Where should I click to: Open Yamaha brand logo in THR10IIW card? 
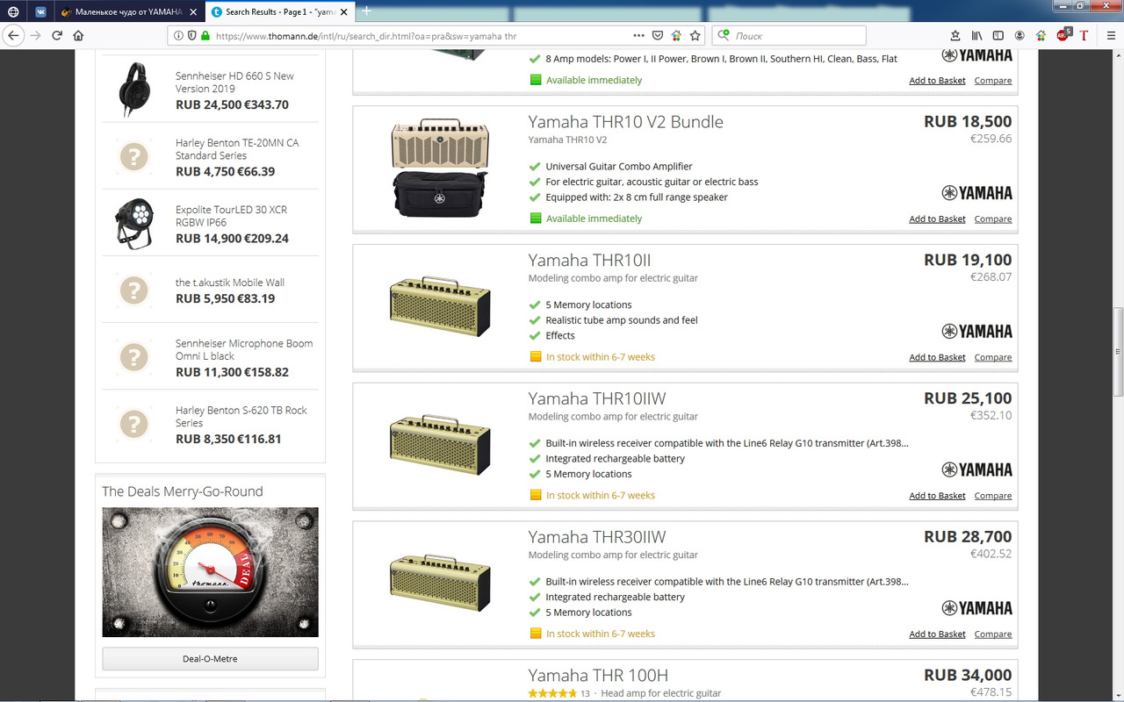(x=976, y=469)
